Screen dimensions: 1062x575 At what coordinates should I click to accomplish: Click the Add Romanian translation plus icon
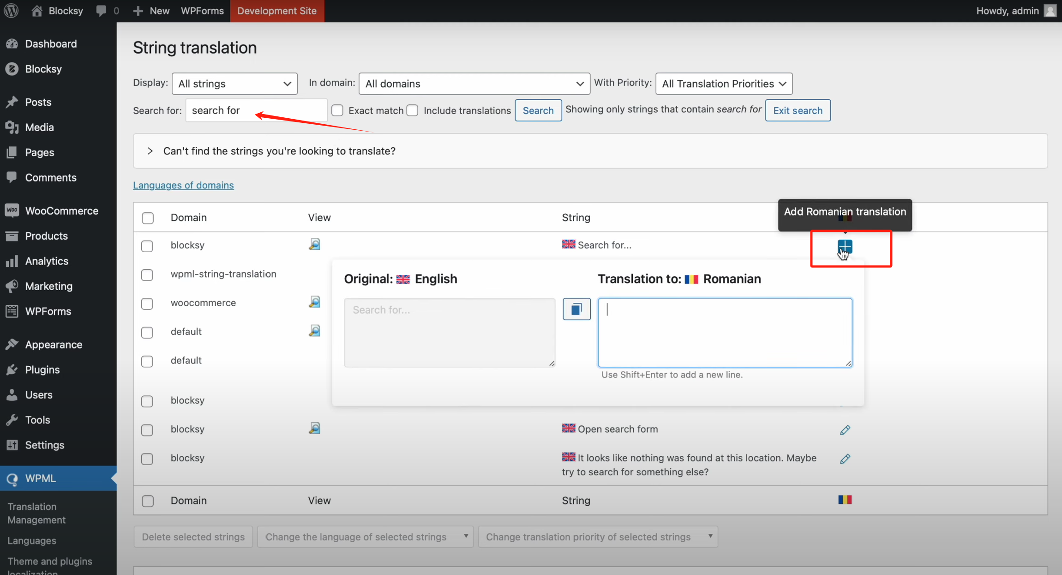tap(845, 246)
